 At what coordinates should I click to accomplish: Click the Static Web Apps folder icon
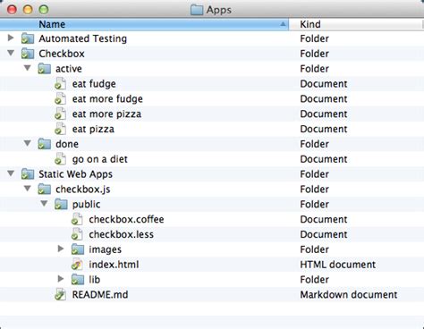tap(28, 174)
